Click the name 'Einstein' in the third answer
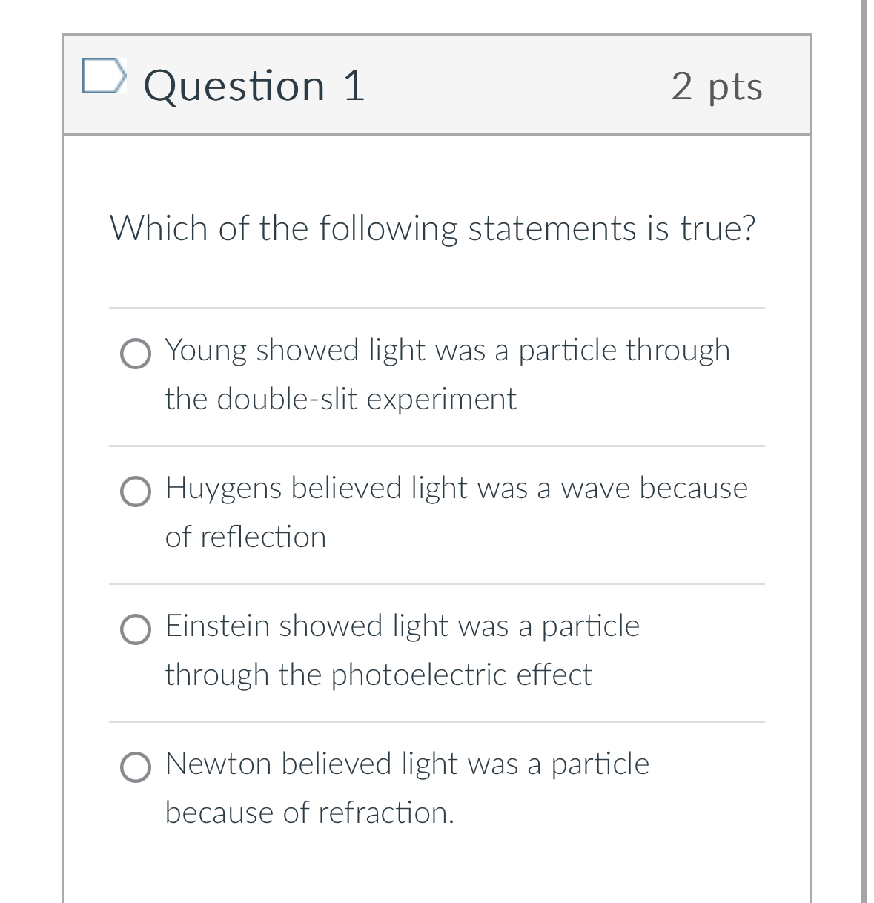This screenshot has width=874, height=903. coord(217,626)
